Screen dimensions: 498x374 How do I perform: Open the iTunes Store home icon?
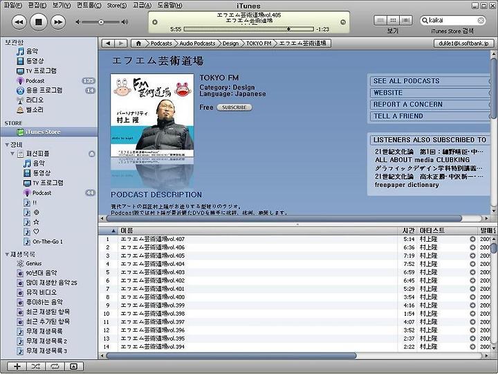click(138, 43)
